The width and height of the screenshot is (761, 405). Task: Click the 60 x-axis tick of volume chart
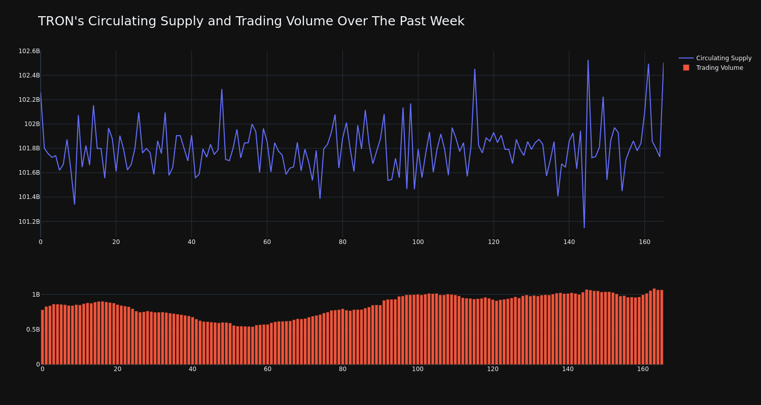(x=267, y=369)
